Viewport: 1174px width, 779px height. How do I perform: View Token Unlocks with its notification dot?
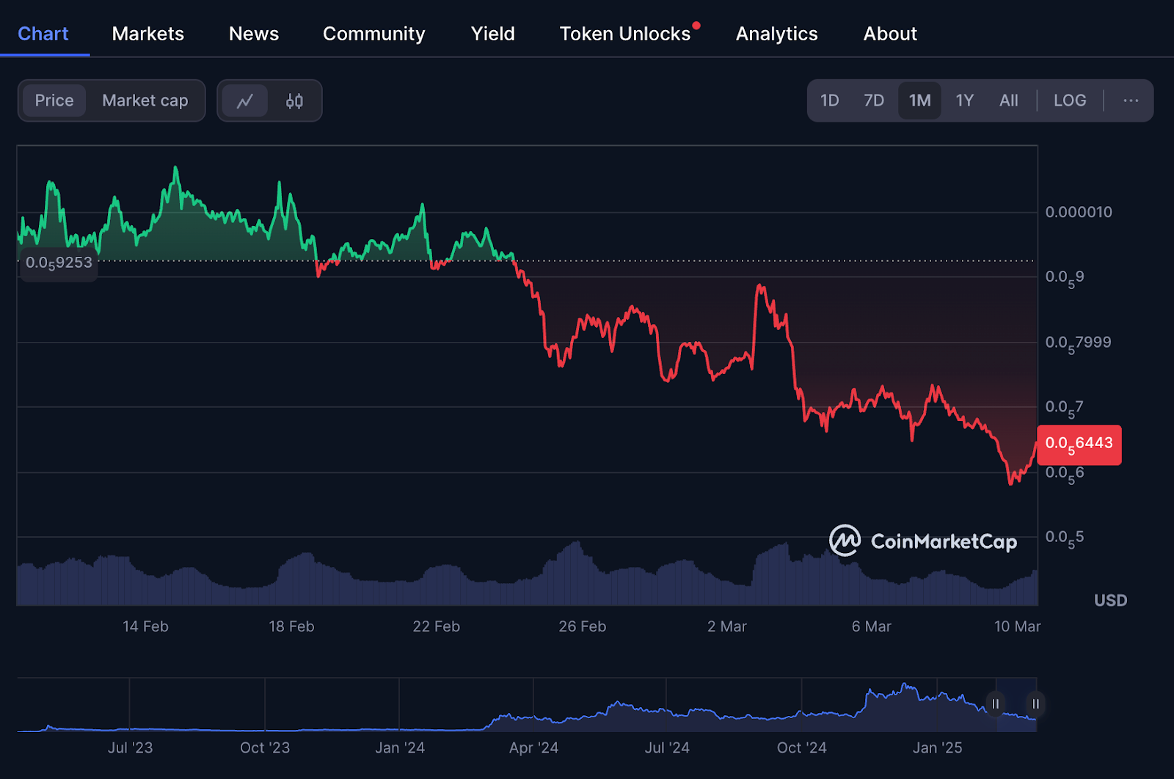pos(624,33)
